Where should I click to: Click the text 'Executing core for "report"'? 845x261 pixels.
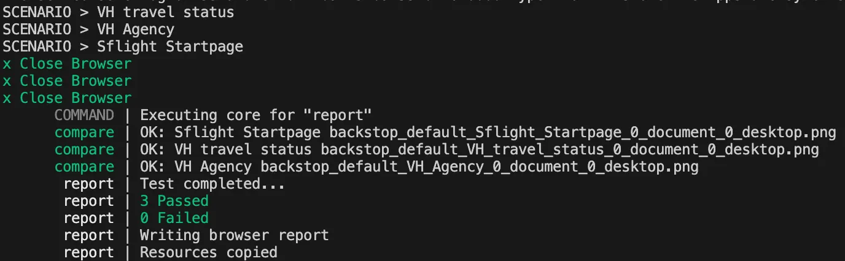tap(256, 115)
